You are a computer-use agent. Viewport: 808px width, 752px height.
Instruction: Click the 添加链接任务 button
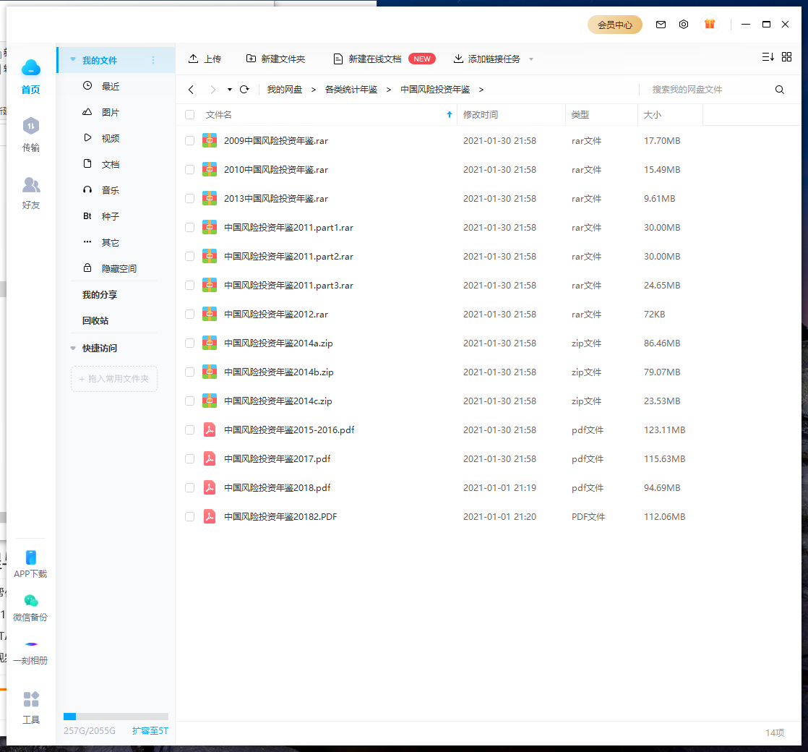tap(487, 59)
